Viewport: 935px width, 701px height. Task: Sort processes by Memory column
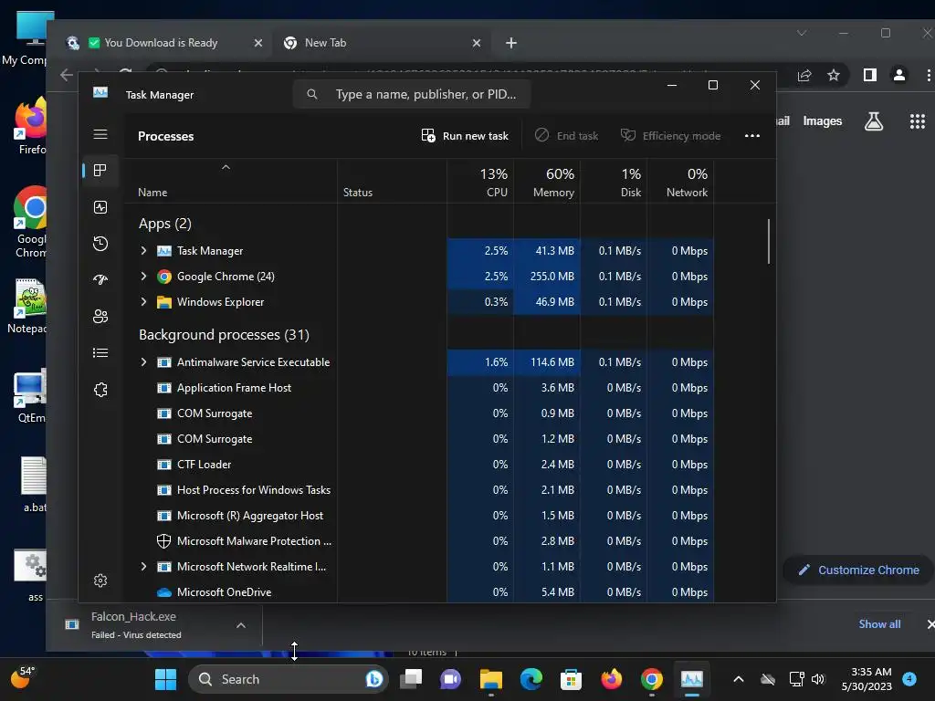point(548,183)
